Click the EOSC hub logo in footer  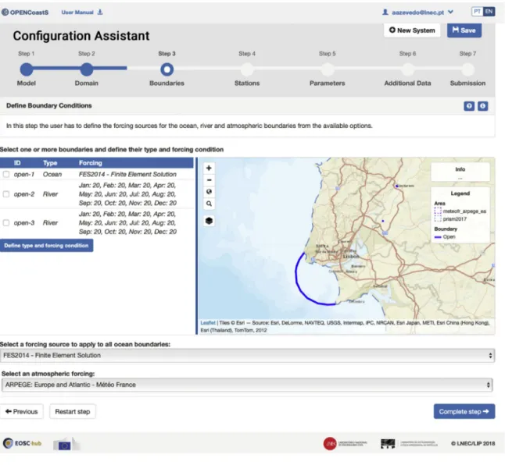pyautogui.click(x=22, y=443)
